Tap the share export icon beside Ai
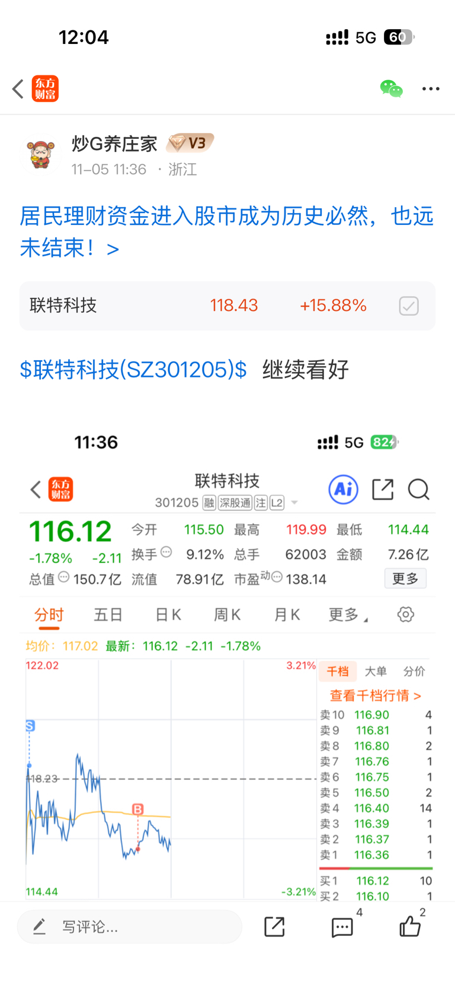Viewport: 455px width, 991px height. pyautogui.click(x=383, y=490)
